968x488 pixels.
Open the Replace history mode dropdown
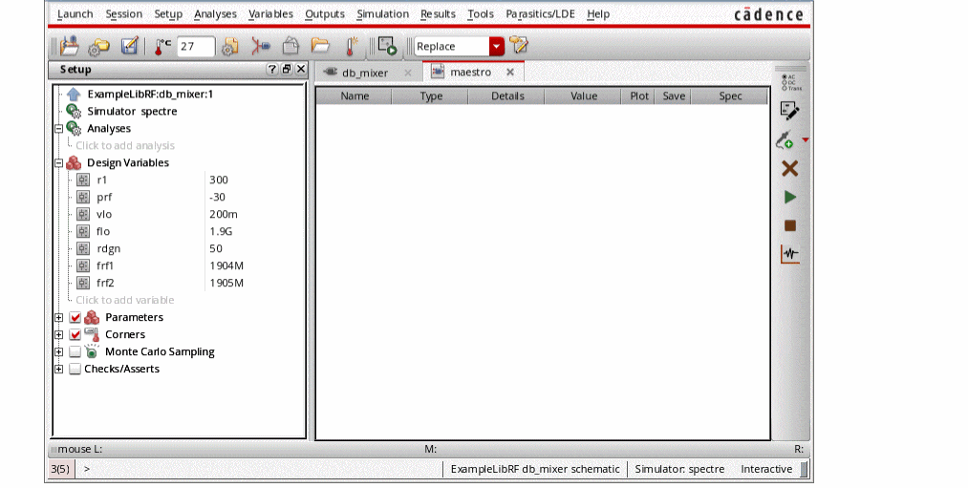496,46
